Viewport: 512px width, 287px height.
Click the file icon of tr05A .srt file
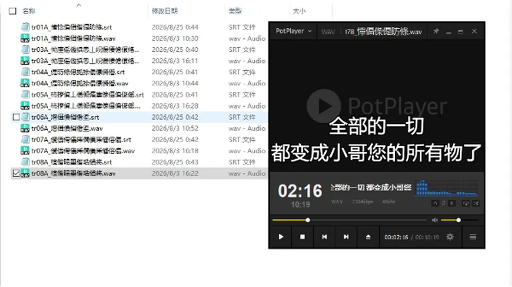tap(25, 94)
